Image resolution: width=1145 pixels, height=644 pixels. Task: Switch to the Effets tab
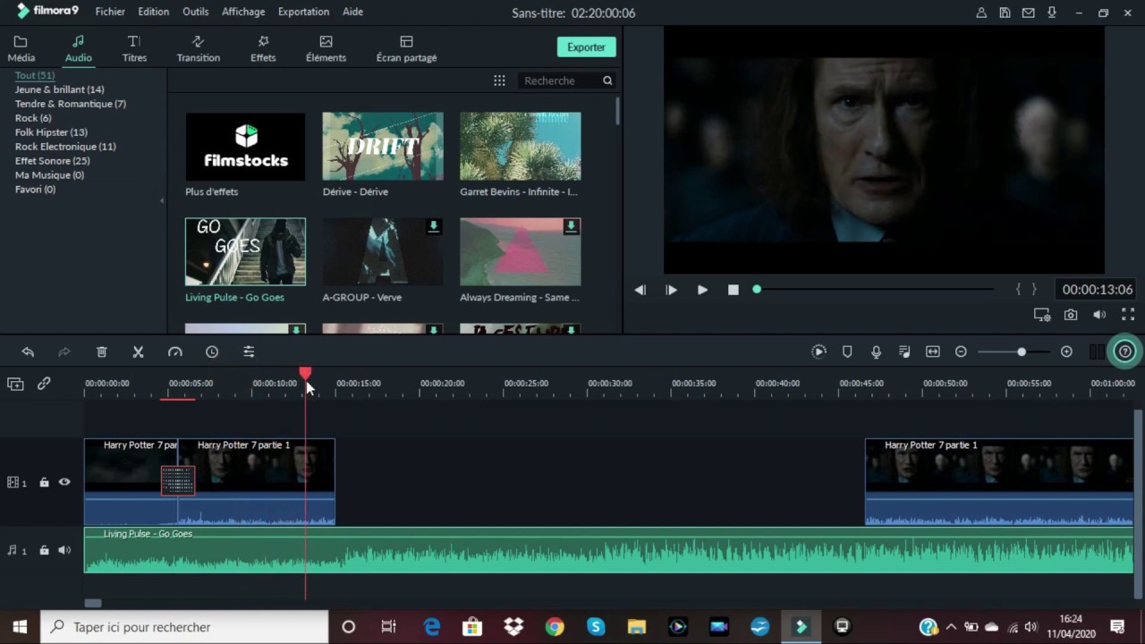pos(263,49)
